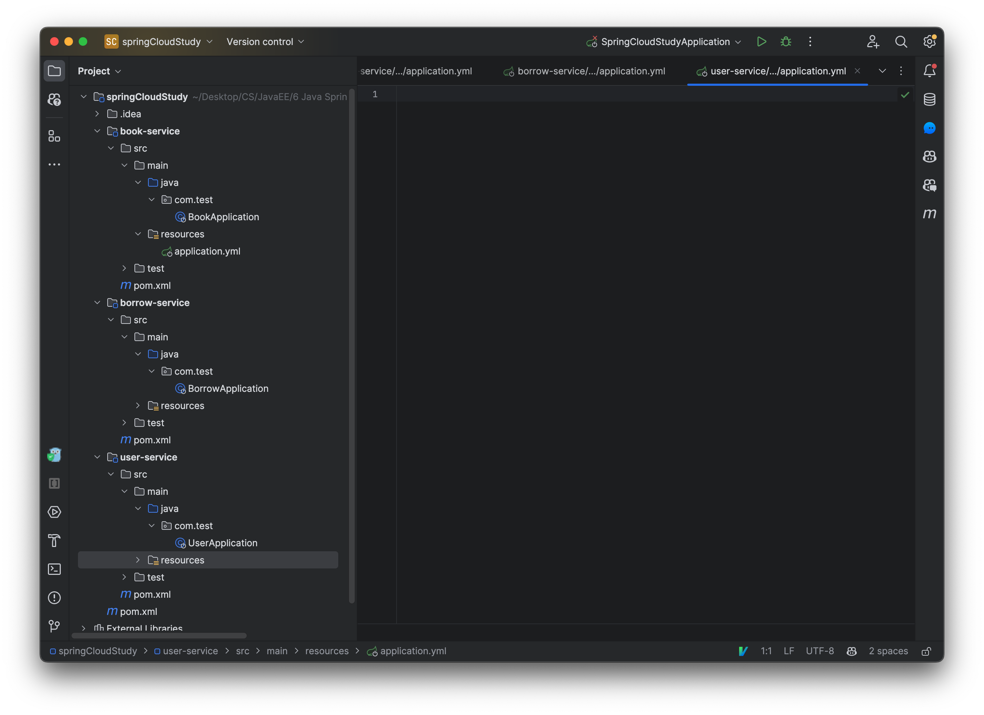Open more run actions menu

(x=810, y=42)
